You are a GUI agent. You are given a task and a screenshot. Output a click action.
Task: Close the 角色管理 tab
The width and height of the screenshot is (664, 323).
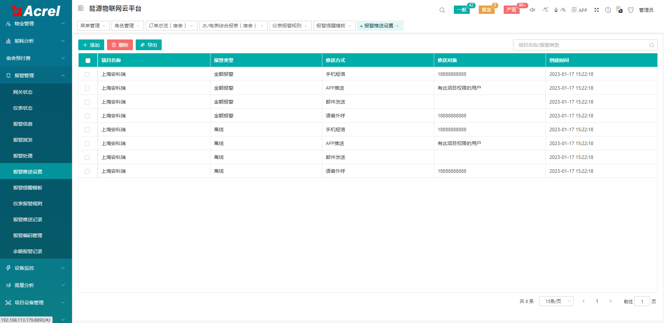tap(138, 26)
